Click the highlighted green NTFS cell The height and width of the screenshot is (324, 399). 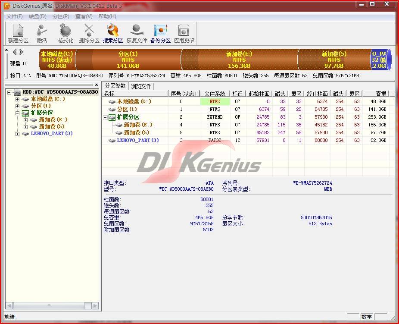(215, 101)
